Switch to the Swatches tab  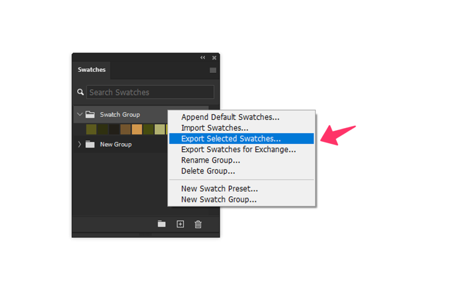[92, 70]
